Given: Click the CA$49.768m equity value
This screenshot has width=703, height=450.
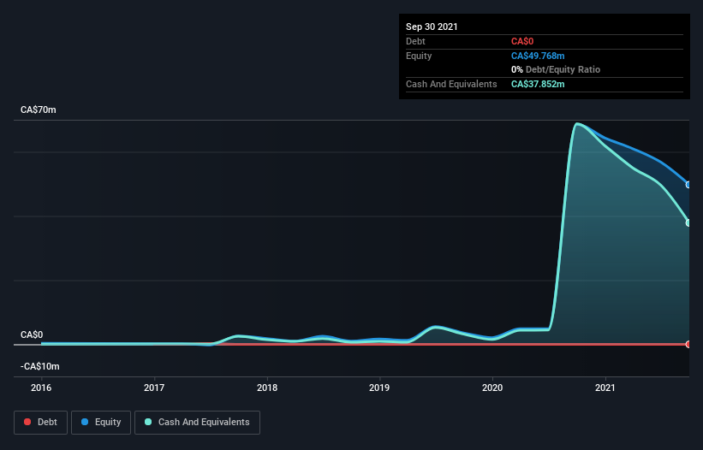Looking at the screenshot, I should pyautogui.click(x=538, y=56).
